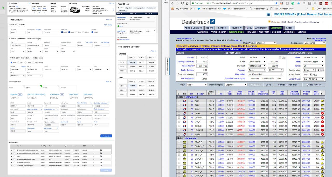Open the Desk Profile dropdown
The image size is (332, 177).
pos(266,43)
